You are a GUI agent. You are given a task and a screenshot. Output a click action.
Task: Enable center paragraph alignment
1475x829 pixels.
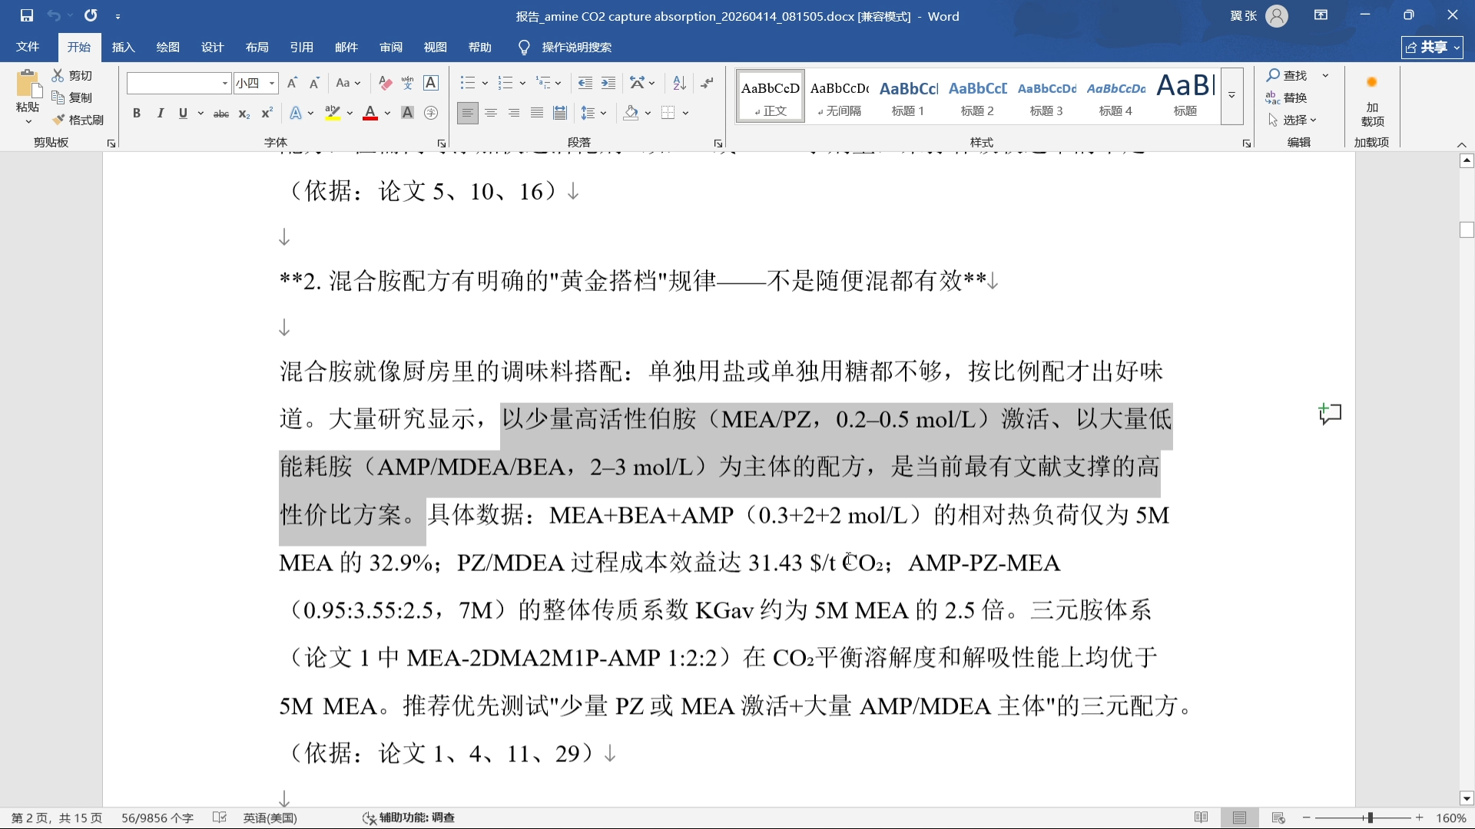click(x=491, y=114)
